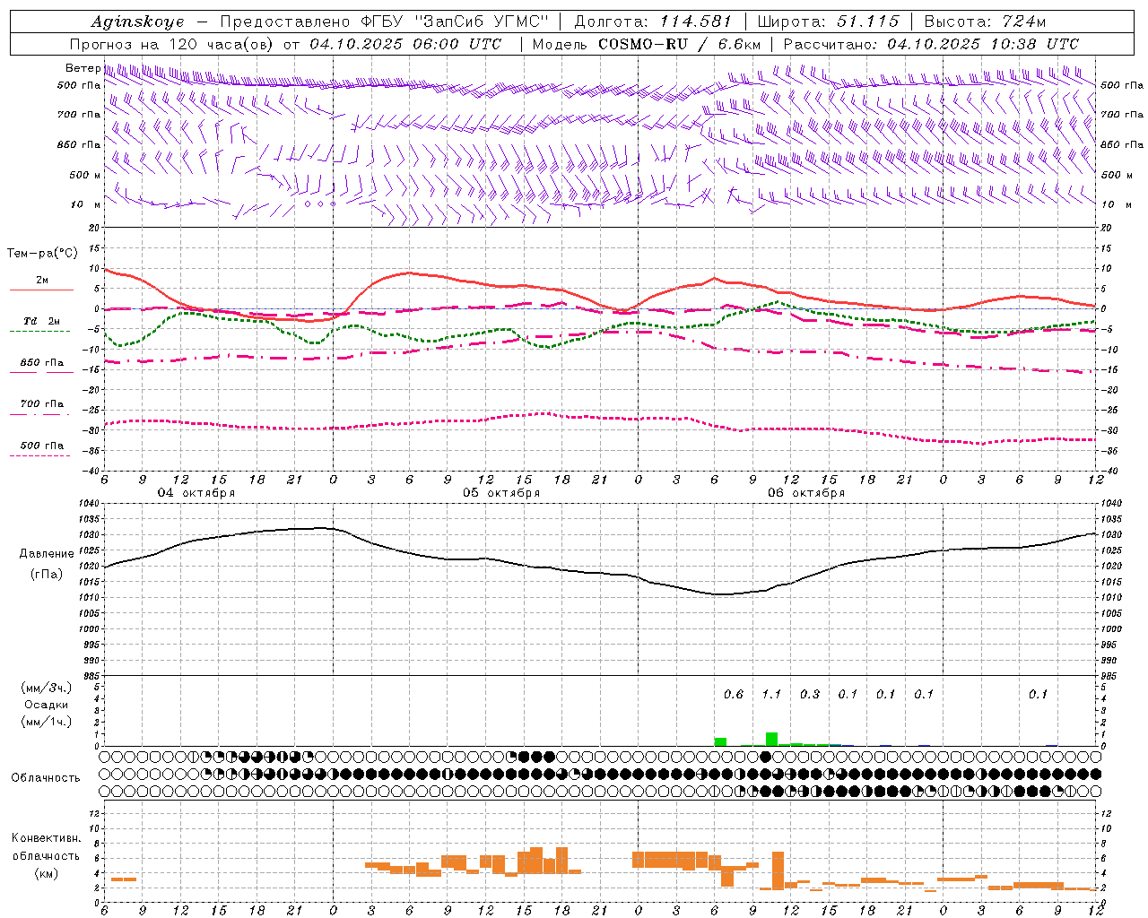The height and width of the screenshot is (918, 1148).
Task: Click the tallest green precipitation bar under "1.1"
Action: coord(771,739)
